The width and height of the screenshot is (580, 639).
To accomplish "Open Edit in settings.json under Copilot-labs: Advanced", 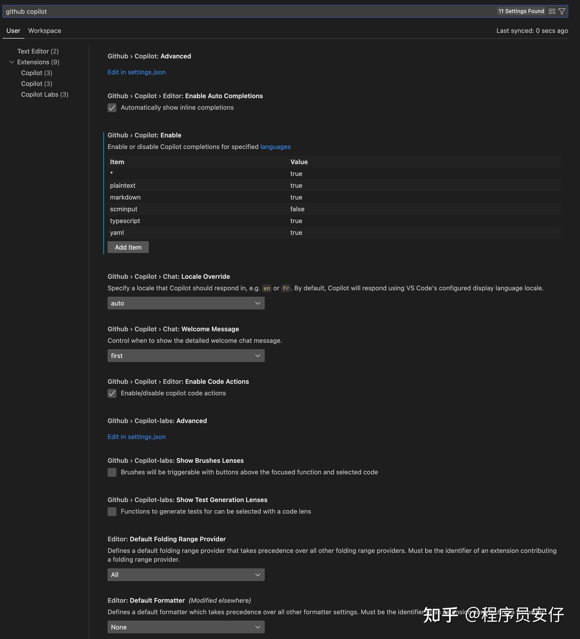I will [x=137, y=437].
